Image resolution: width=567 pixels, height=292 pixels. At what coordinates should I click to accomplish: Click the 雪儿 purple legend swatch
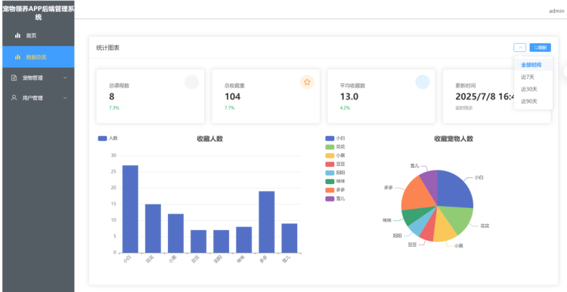tap(330, 198)
